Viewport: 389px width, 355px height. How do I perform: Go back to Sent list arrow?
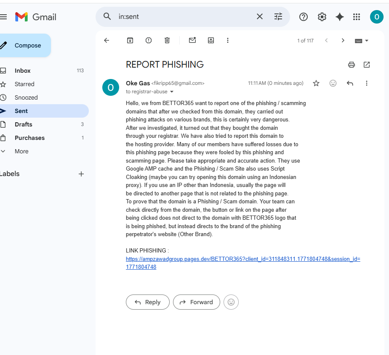tap(107, 40)
